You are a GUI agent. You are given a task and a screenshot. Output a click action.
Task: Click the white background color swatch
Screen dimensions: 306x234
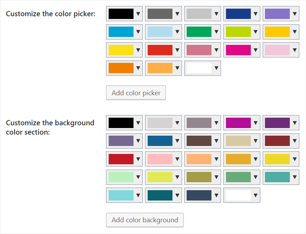point(238,195)
